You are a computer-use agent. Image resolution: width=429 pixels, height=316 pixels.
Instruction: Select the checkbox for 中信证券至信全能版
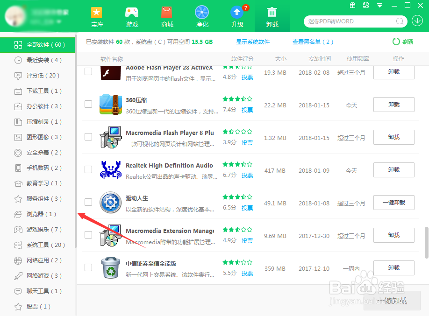click(x=88, y=268)
